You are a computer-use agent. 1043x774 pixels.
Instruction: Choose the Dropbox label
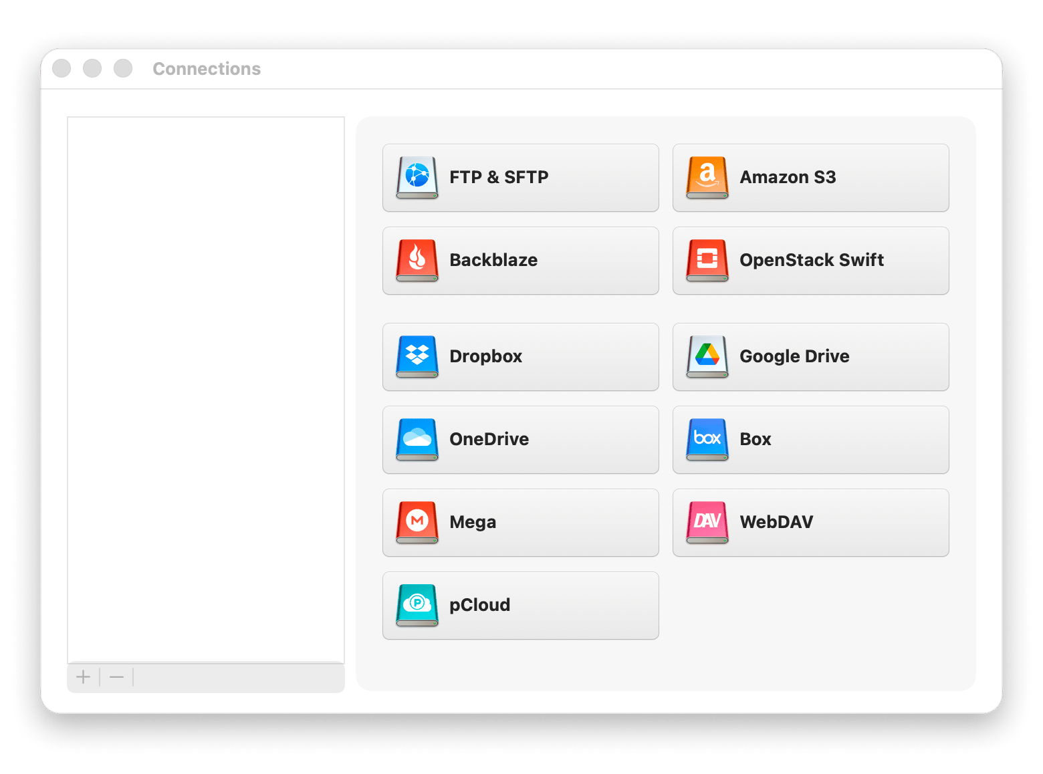pos(486,356)
